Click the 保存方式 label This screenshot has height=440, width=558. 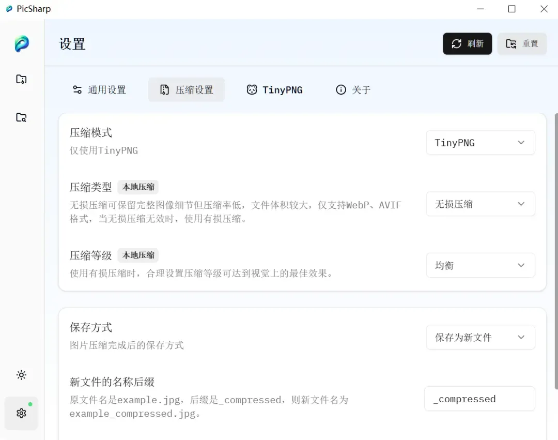coord(91,327)
